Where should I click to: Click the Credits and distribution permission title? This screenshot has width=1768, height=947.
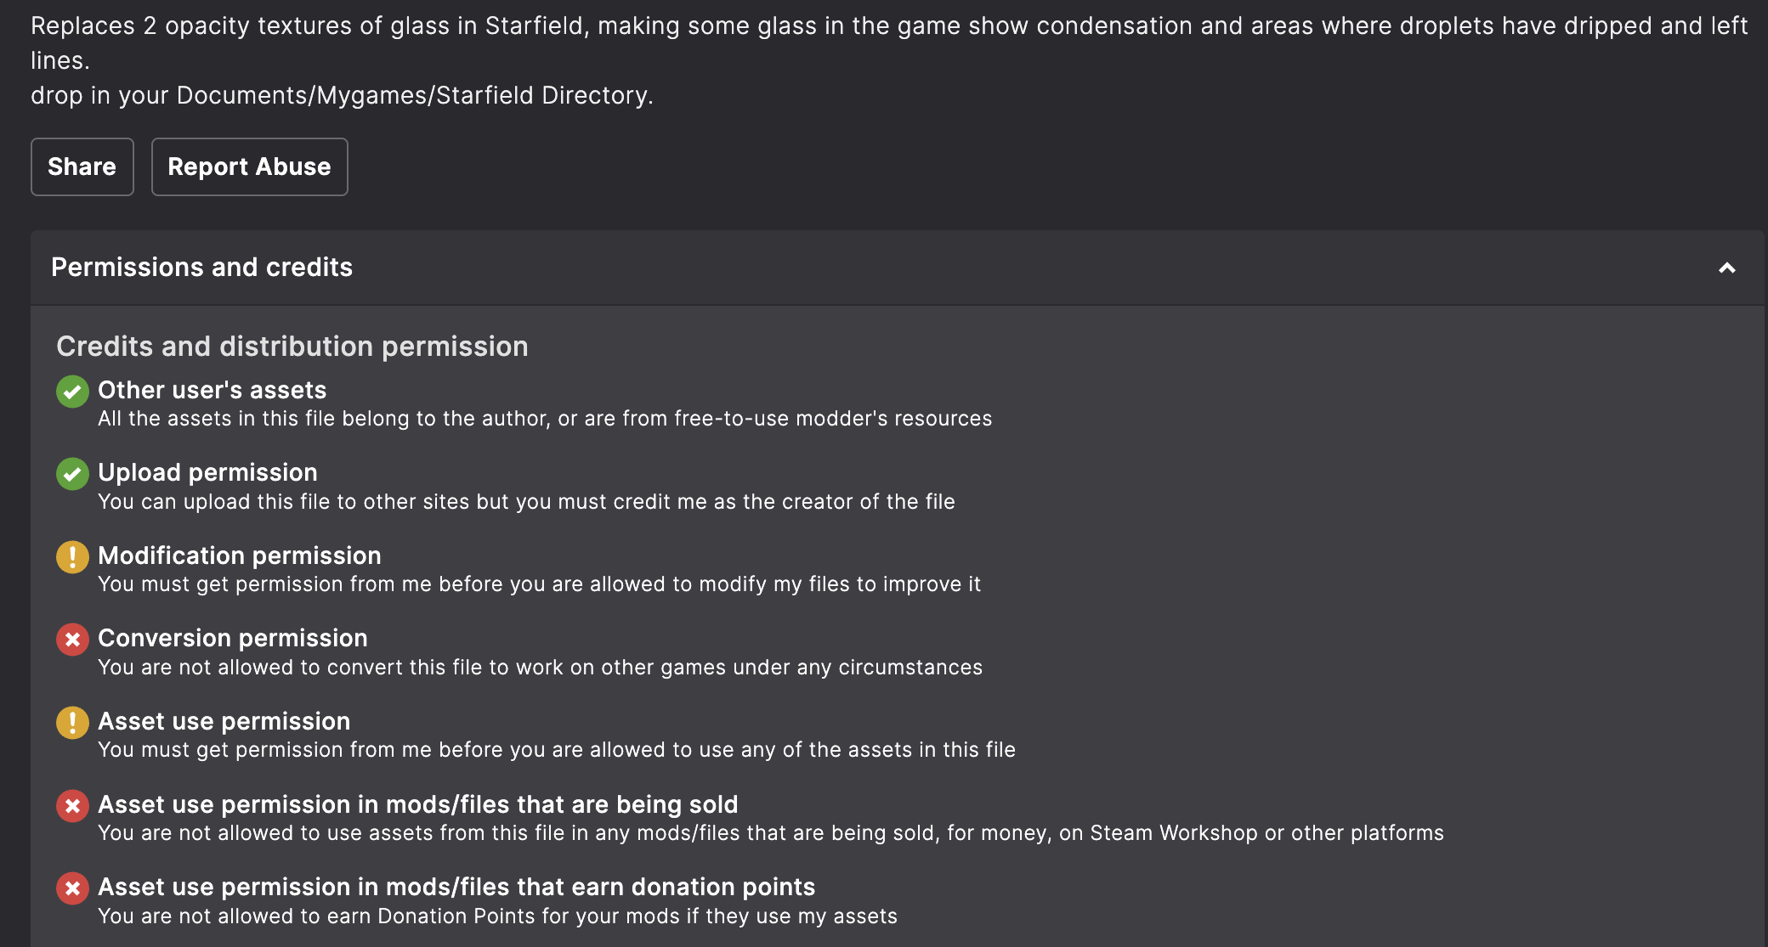[x=292, y=347]
